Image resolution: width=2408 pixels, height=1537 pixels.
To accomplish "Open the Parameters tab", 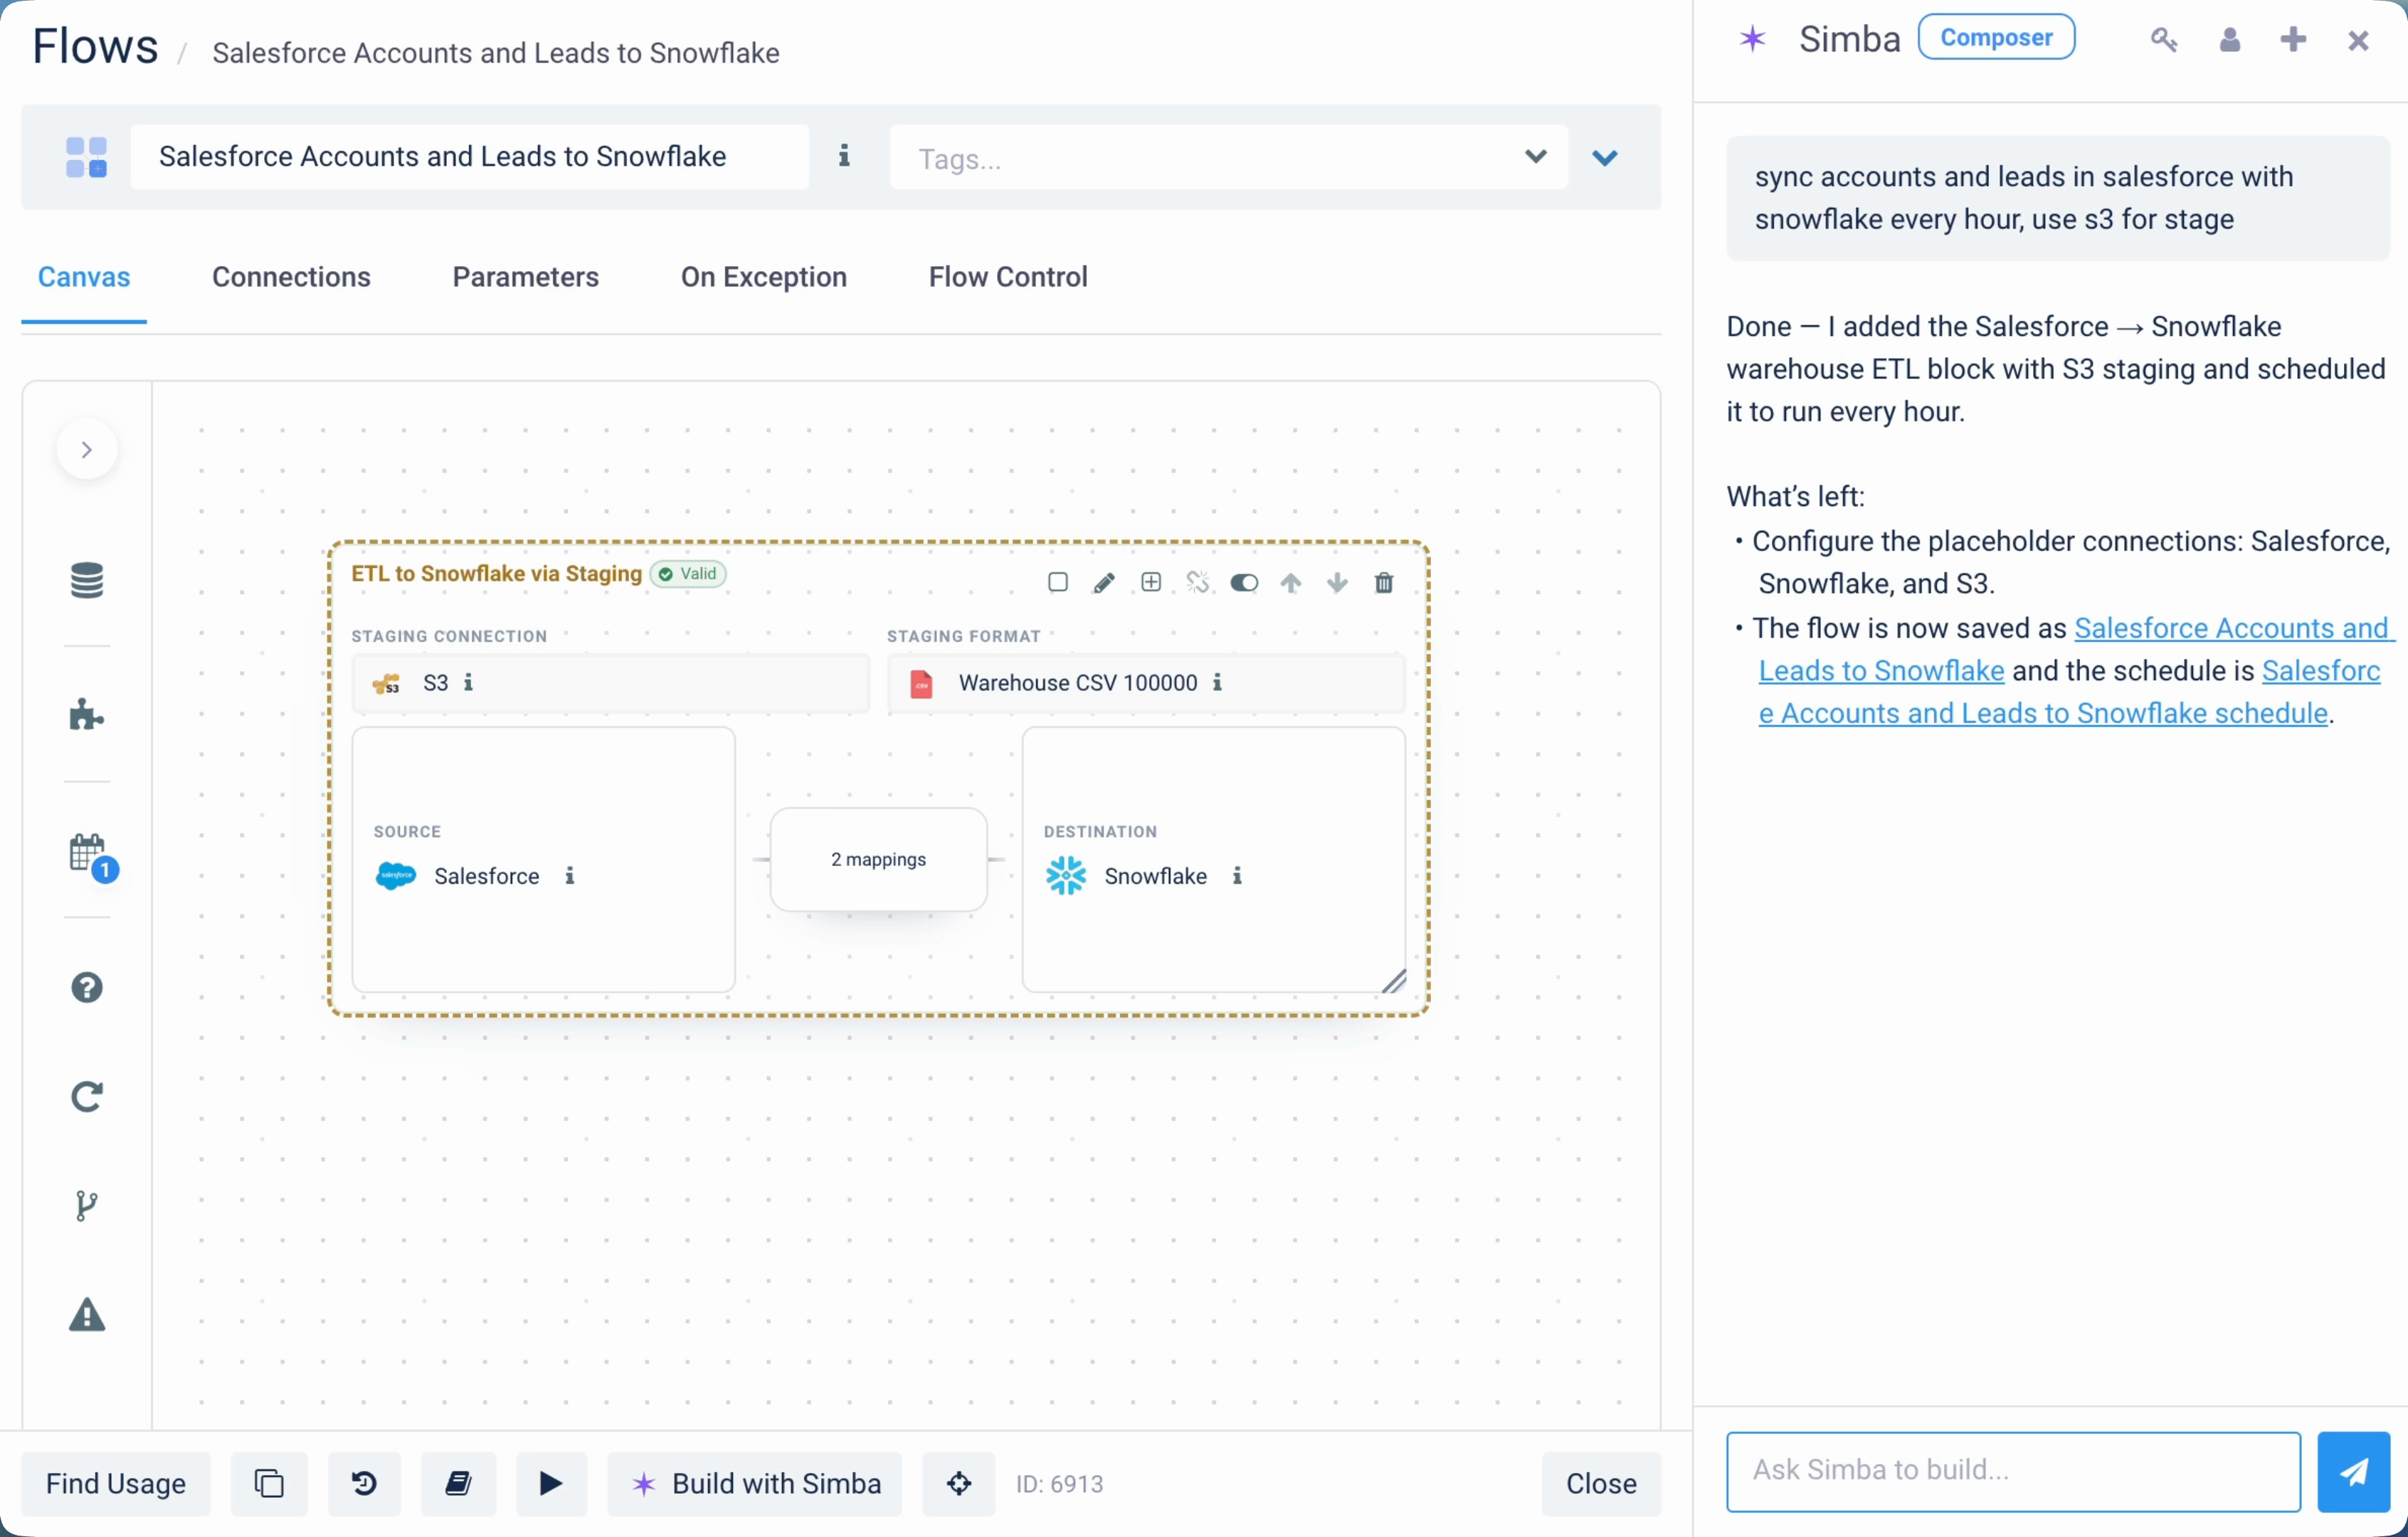I will coord(525,277).
